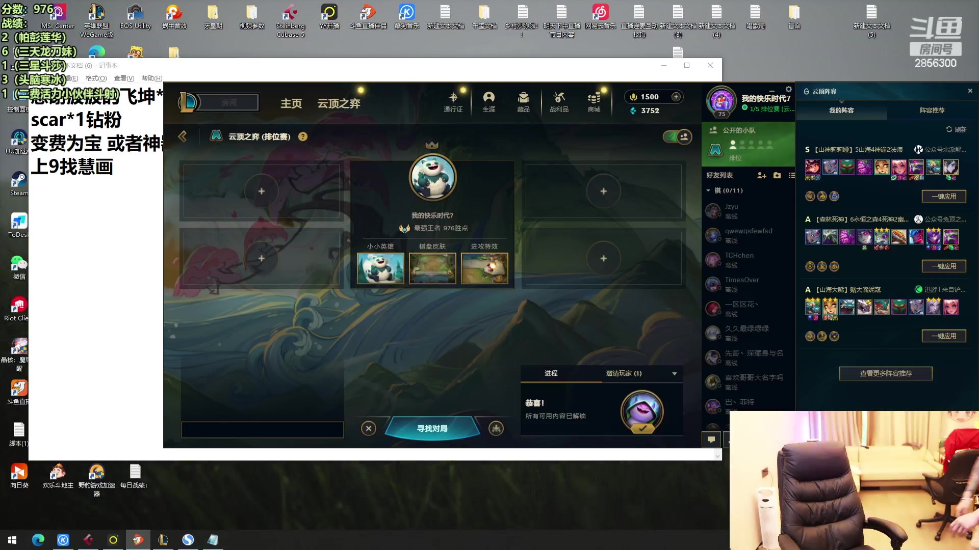Click 查看更多阵容推荐 button
Viewport: 979px width, 550px height.
(x=886, y=373)
